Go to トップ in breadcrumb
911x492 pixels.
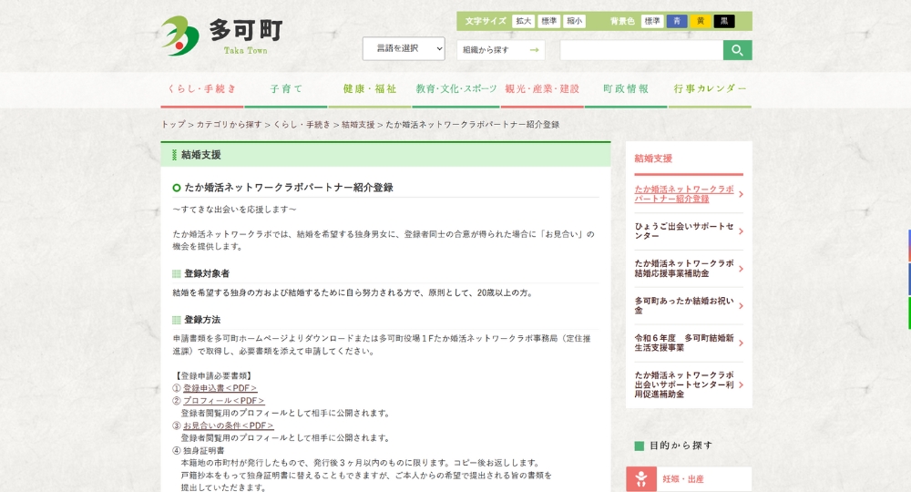[x=173, y=124]
